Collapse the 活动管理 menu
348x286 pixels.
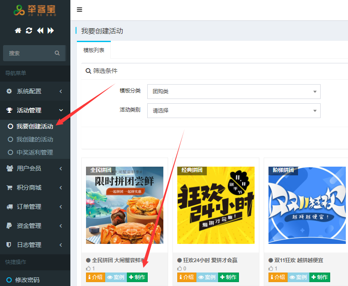(x=35, y=110)
